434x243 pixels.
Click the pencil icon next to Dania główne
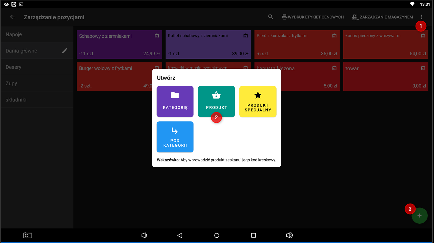click(x=65, y=51)
